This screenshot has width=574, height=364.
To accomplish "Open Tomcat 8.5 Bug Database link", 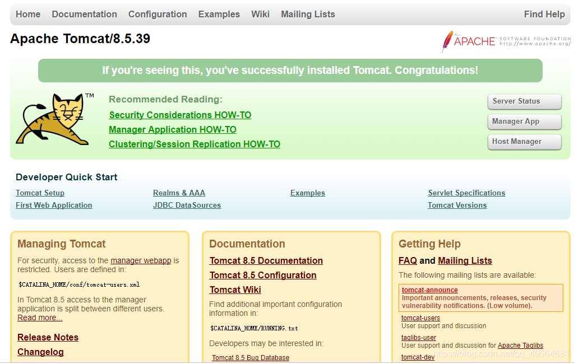I will pyautogui.click(x=251, y=358).
